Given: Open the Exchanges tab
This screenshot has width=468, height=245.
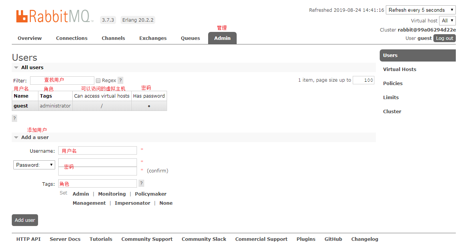Looking at the screenshot, I should tap(153, 38).
